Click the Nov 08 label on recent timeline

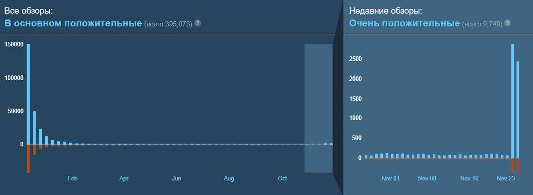point(427,179)
